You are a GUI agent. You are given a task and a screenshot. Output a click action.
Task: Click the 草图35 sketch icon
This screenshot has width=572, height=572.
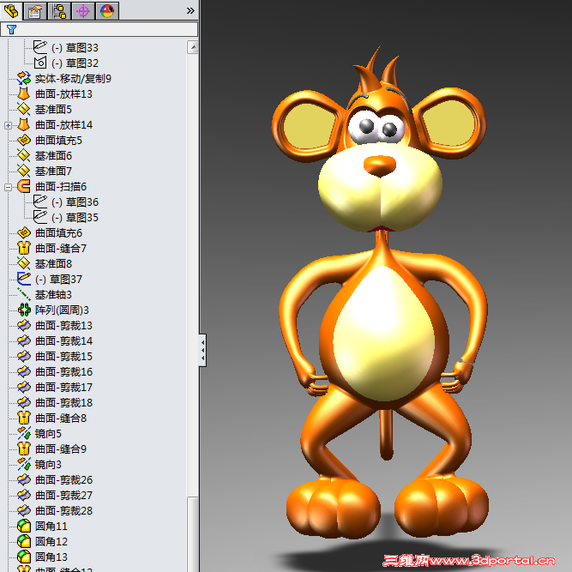point(40,217)
